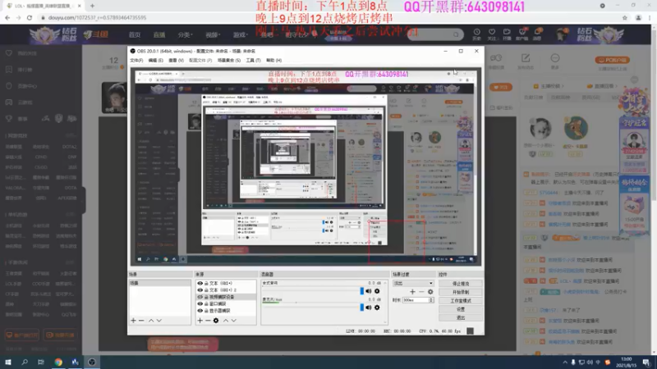Screen dimensions: 657x369
Task: Move the selected source down
Action: point(234,321)
